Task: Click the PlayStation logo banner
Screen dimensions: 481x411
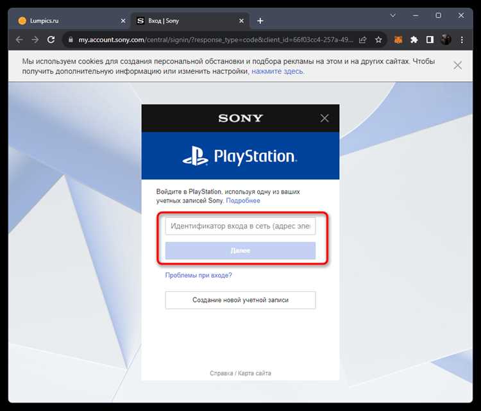Action: tap(240, 156)
